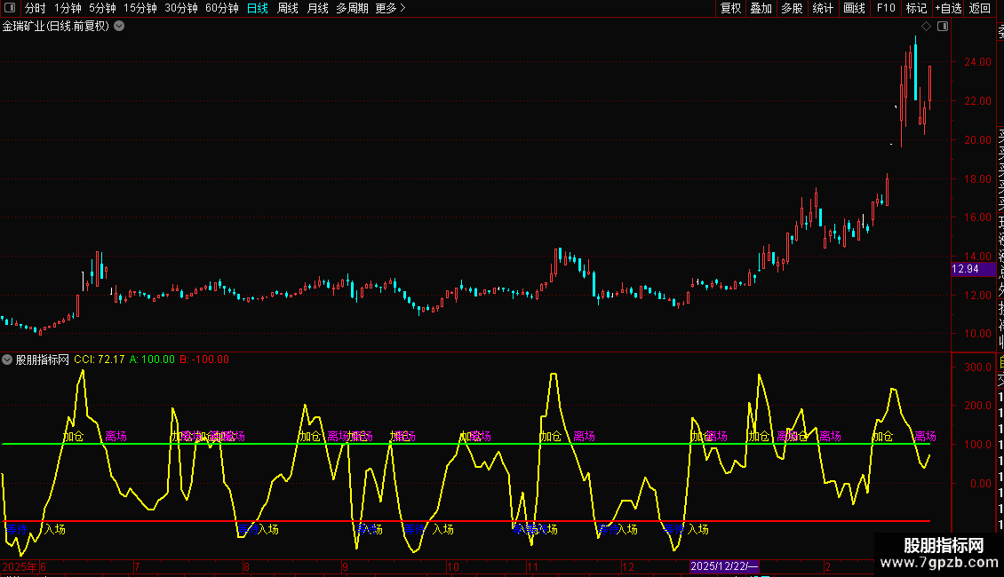This screenshot has width=1004, height=577.
Task: Expand the 股朋指标网 indicator dropdown arrow
Action: [8, 360]
